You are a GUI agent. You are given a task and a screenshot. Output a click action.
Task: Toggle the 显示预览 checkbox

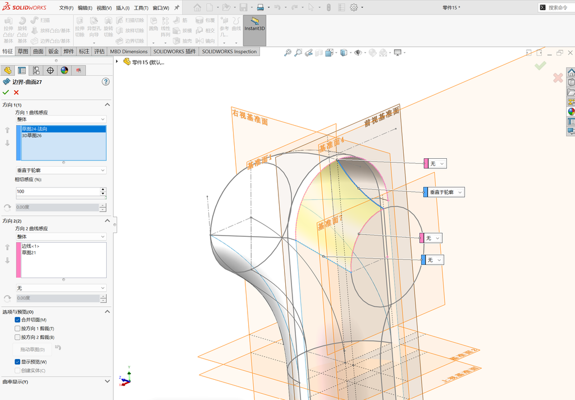tap(17, 362)
